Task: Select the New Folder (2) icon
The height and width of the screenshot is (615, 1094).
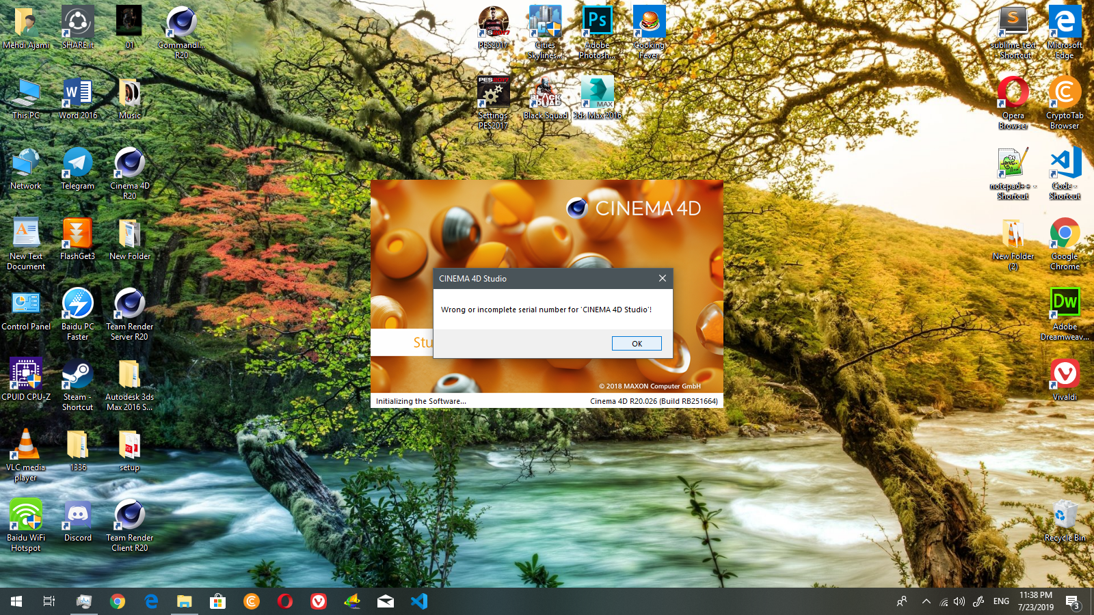Action: click(1013, 243)
